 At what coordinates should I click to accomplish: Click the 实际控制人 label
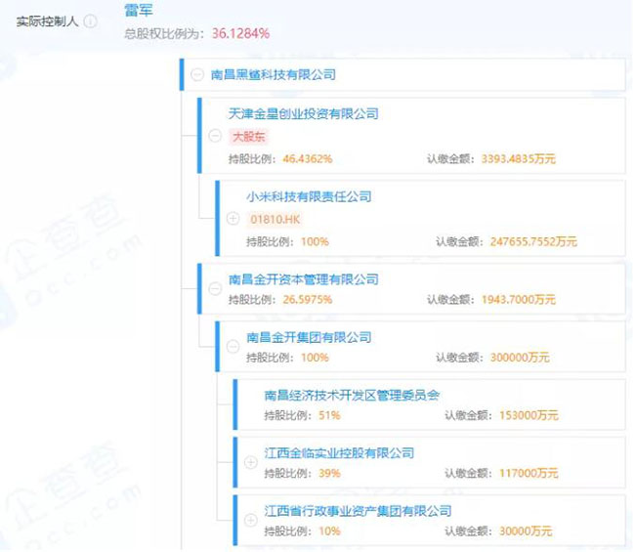pyautogui.click(x=47, y=21)
